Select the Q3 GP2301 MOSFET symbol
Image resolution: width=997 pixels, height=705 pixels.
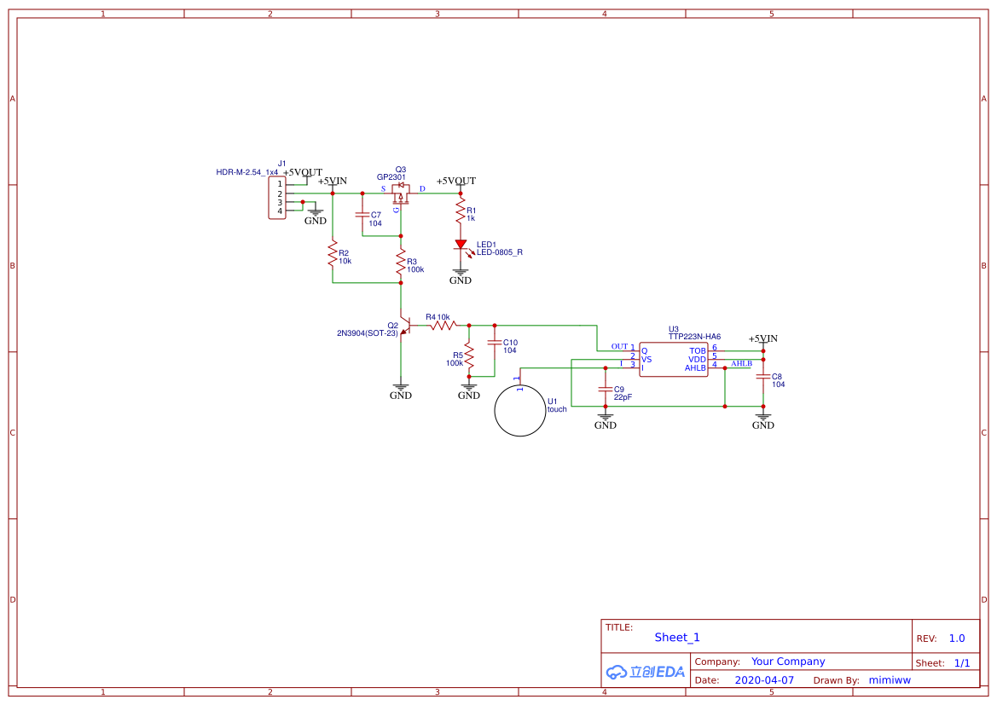click(401, 194)
